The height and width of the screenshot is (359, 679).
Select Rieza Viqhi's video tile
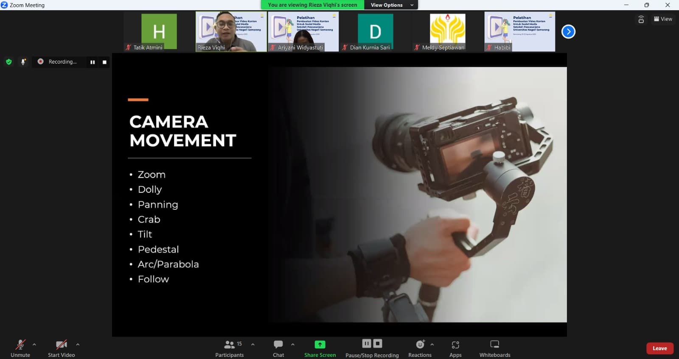coord(231,32)
